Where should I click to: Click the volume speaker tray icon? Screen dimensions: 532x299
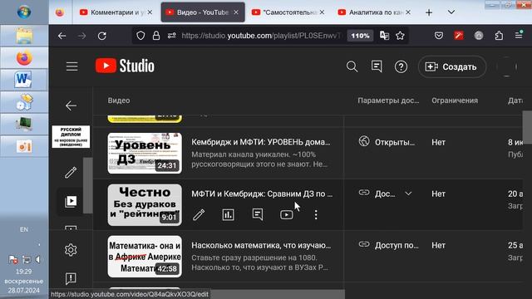pos(37,260)
